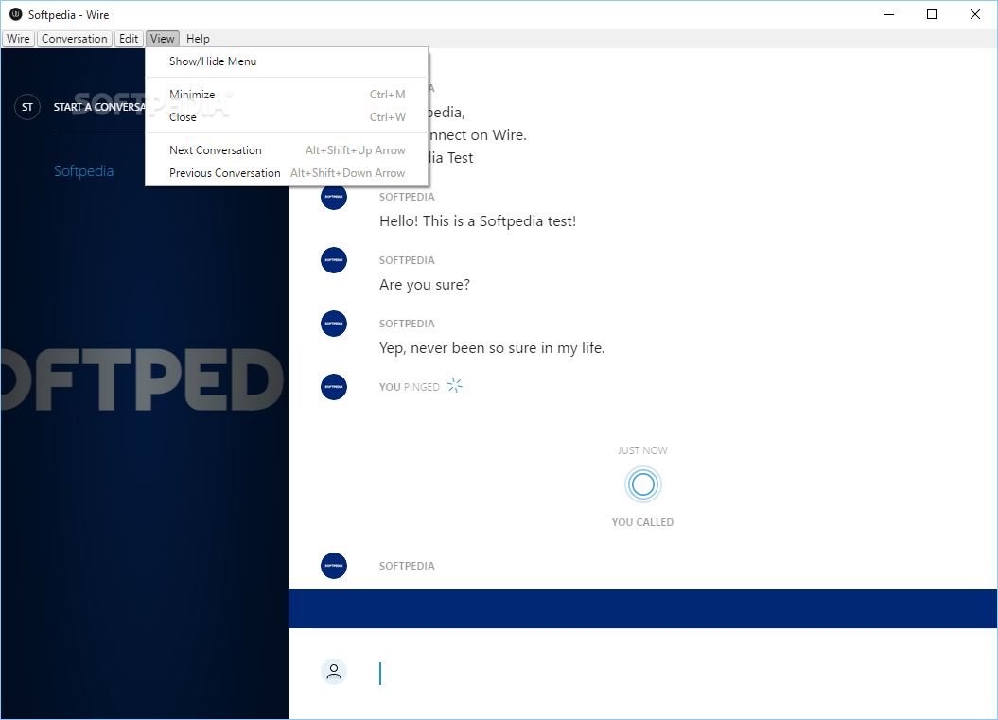Click the YOU CALLED label
998x720 pixels.
643,522
